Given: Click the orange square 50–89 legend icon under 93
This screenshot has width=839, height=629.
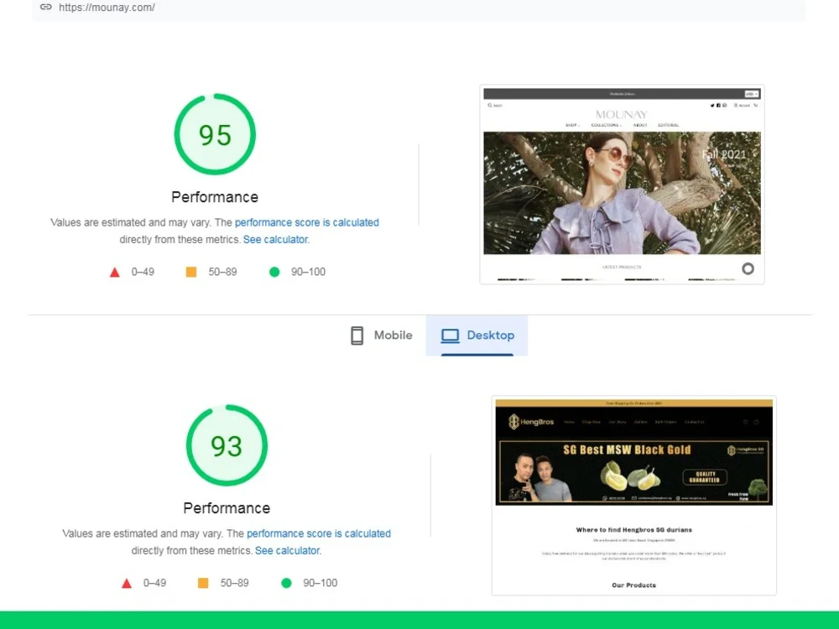Looking at the screenshot, I should (x=203, y=583).
